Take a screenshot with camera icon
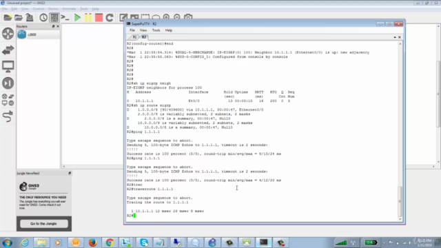 click(x=188, y=17)
